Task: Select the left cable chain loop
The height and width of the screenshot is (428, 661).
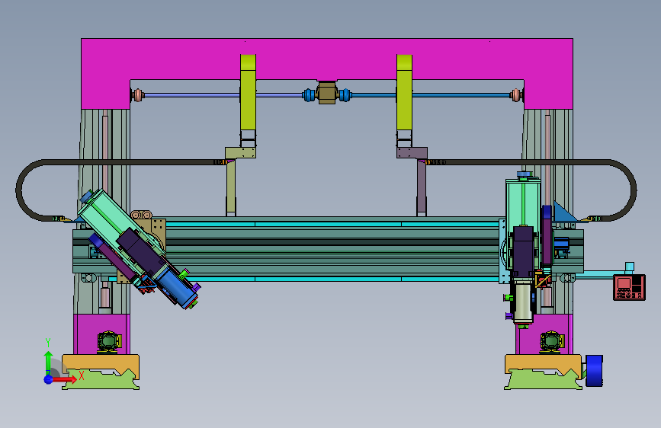Action: point(19,190)
